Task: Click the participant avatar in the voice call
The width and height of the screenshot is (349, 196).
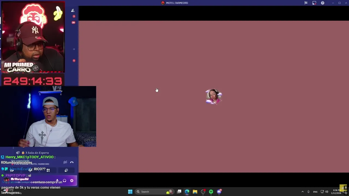Action: pos(214,97)
